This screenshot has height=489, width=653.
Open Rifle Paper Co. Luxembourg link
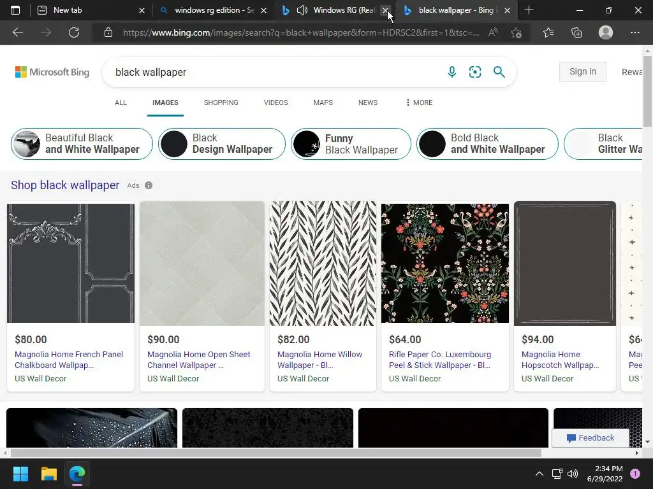click(440, 360)
